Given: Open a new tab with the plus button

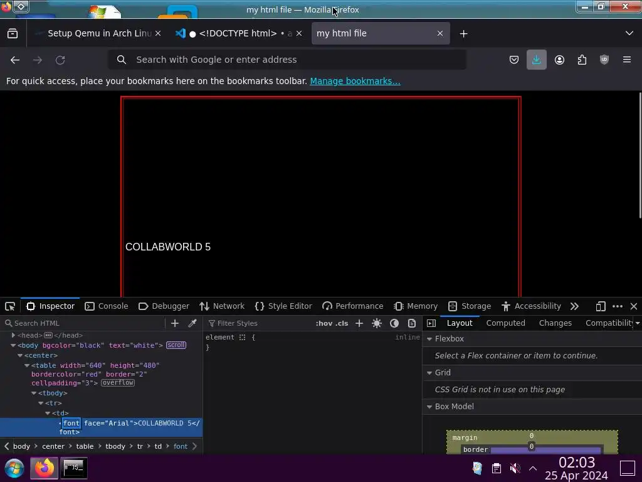Looking at the screenshot, I should pos(463,34).
